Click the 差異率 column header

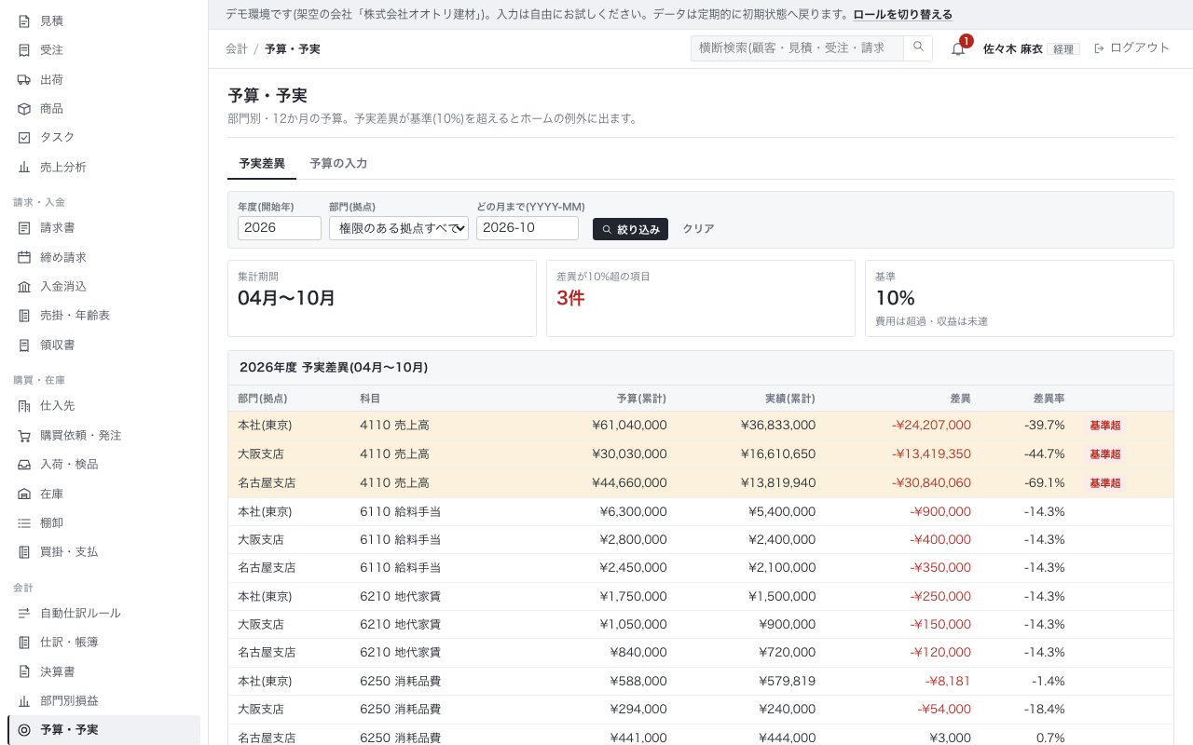point(1049,399)
